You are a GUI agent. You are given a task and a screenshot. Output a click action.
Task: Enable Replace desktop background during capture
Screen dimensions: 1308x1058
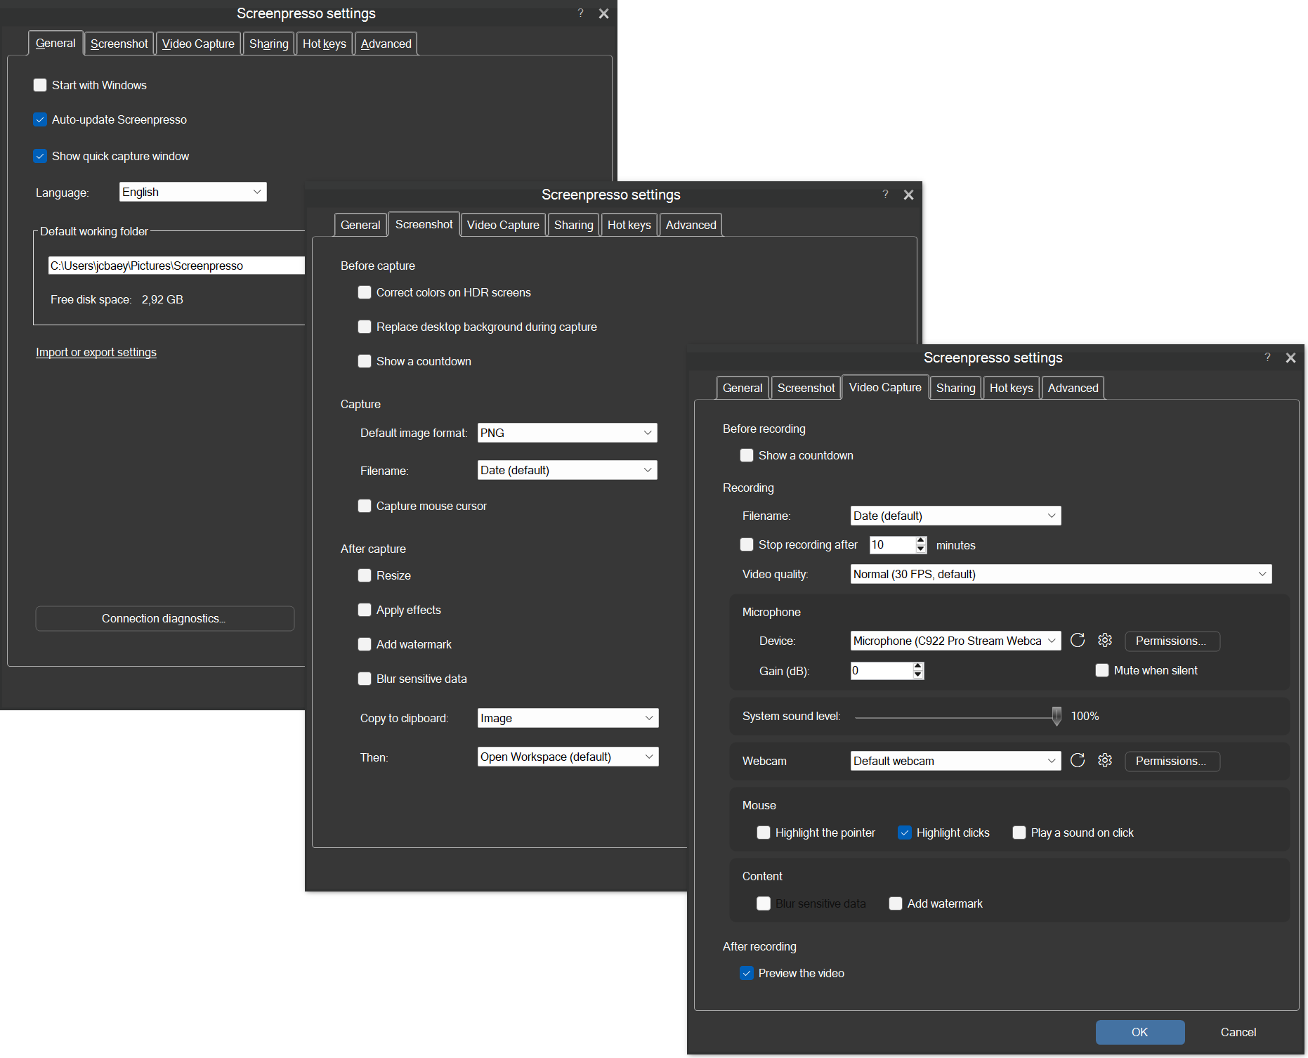point(365,327)
